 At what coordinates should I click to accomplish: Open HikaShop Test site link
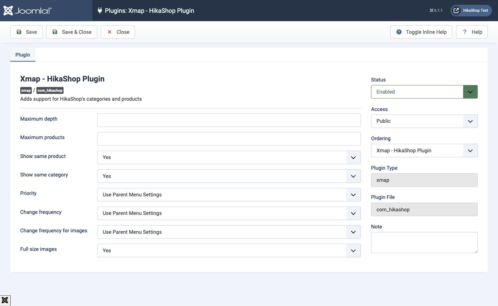471,11
